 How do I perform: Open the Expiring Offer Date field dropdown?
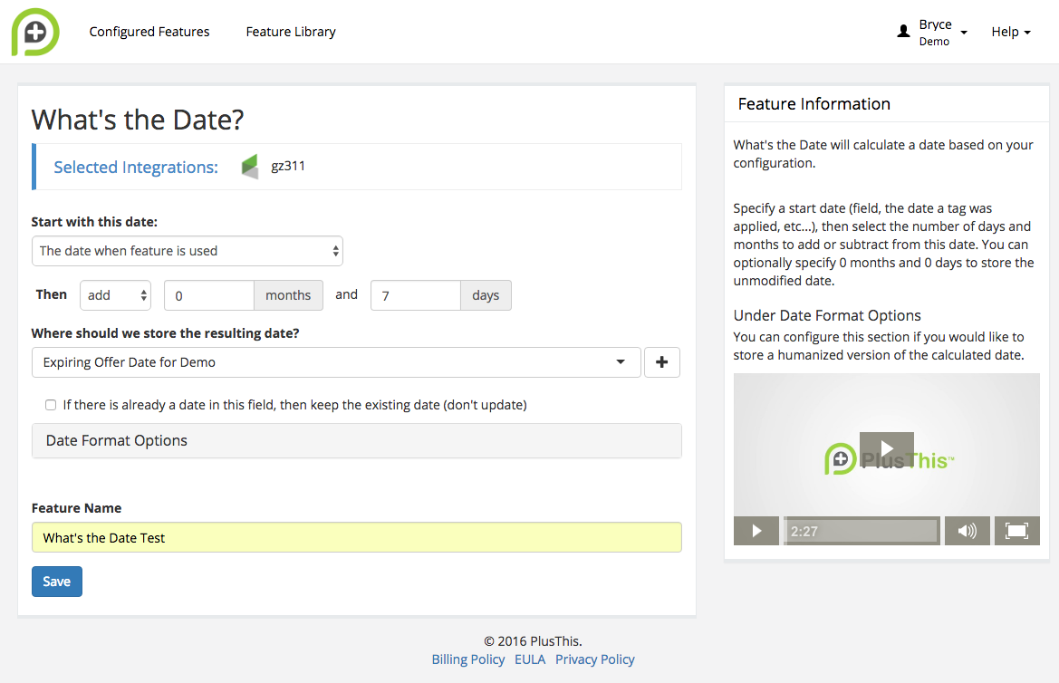(336, 362)
